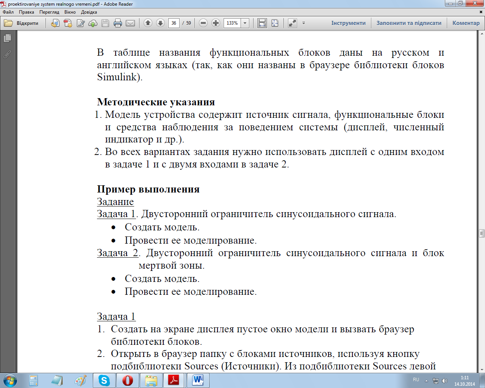Go to previous page with up arrow
Image resolution: width=485 pixels, height=388 pixels.
pyautogui.click(x=148, y=23)
